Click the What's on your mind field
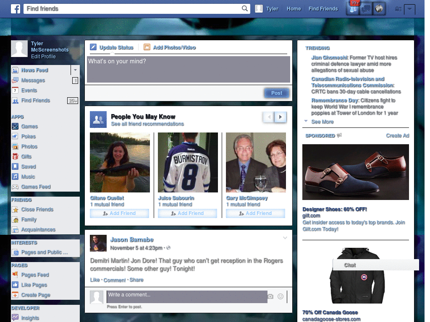 point(189,69)
